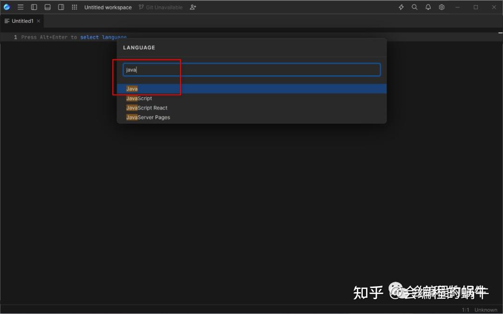This screenshot has width=503, height=314.
Task: Click the collaborate person icon
Action: pos(192,7)
